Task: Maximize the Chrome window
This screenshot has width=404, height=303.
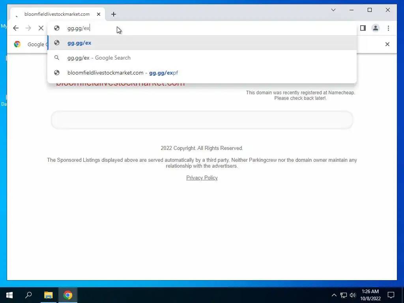Action: 369,10
